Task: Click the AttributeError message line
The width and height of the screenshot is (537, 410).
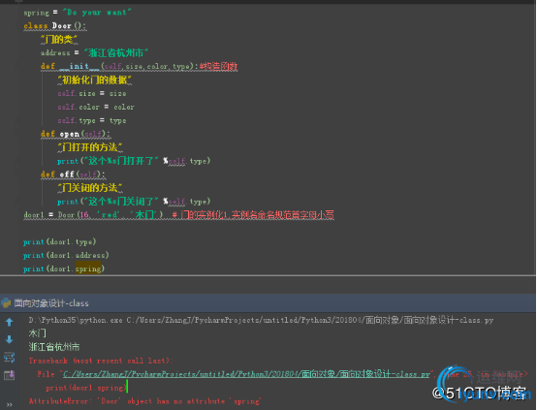Action: pyautogui.click(x=144, y=401)
